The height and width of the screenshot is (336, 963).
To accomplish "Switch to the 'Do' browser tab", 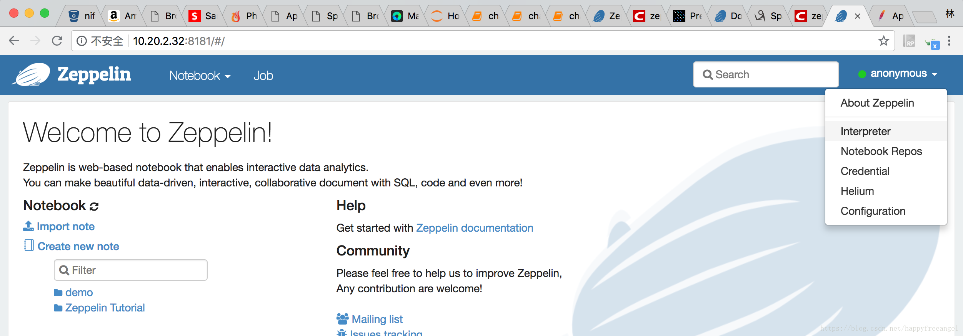I will click(728, 16).
